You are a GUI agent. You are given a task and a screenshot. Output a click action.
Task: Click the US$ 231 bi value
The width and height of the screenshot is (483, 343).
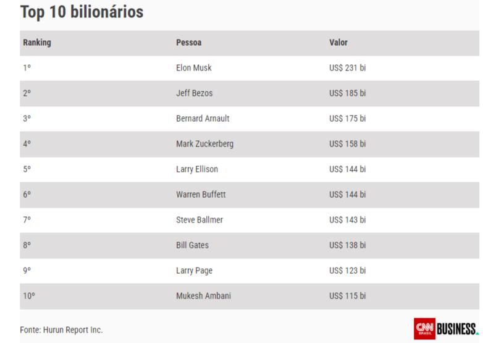[348, 68]
